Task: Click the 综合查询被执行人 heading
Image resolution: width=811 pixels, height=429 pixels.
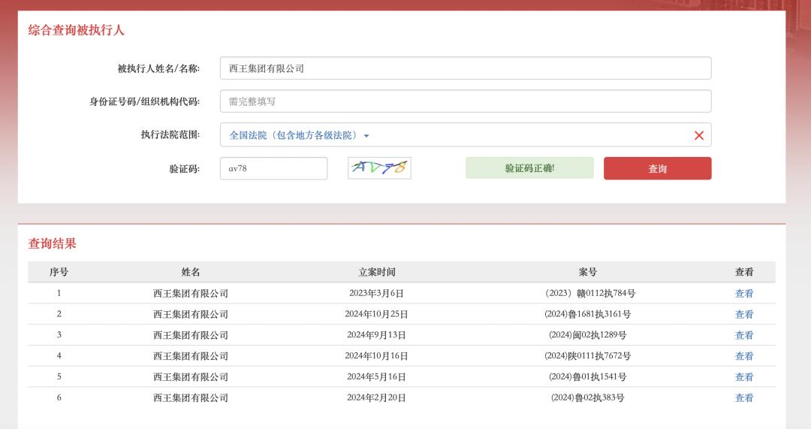Action: coord(76,30)
